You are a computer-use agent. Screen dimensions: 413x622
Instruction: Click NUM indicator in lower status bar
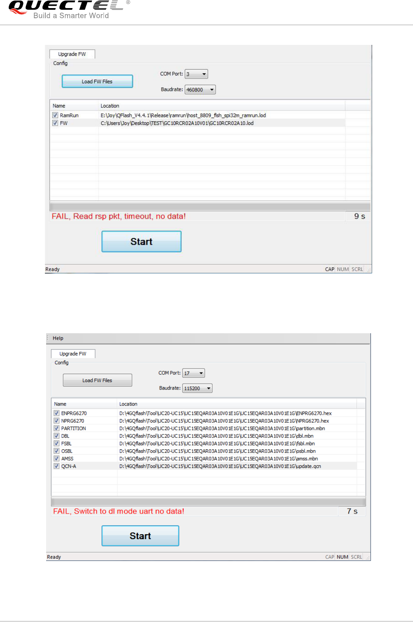(x=343, y=557)
